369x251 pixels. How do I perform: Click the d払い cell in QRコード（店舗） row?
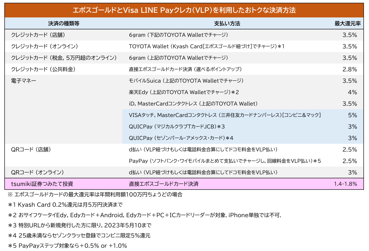tap(203, 149)
